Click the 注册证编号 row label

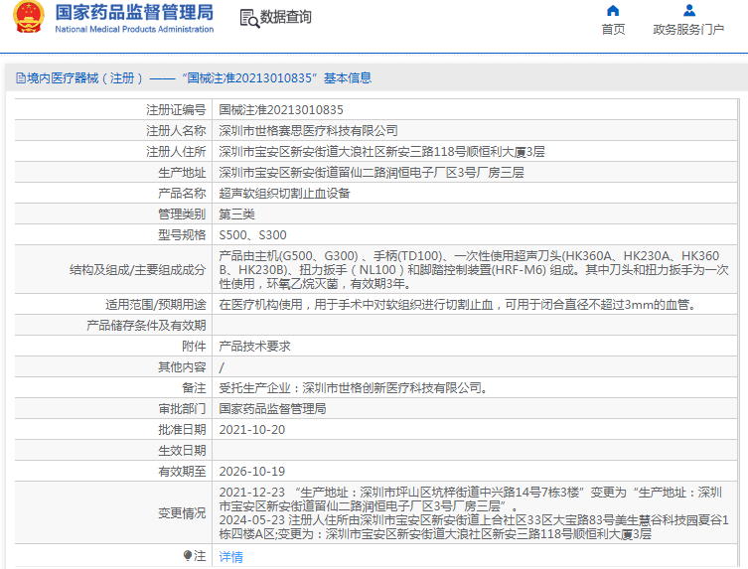point(176,109)
